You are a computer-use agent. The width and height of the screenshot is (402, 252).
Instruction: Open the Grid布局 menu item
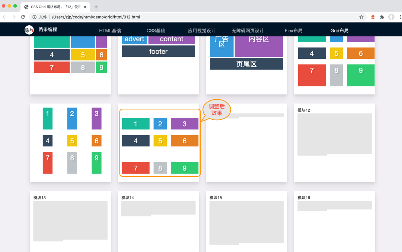click(339, 31)
